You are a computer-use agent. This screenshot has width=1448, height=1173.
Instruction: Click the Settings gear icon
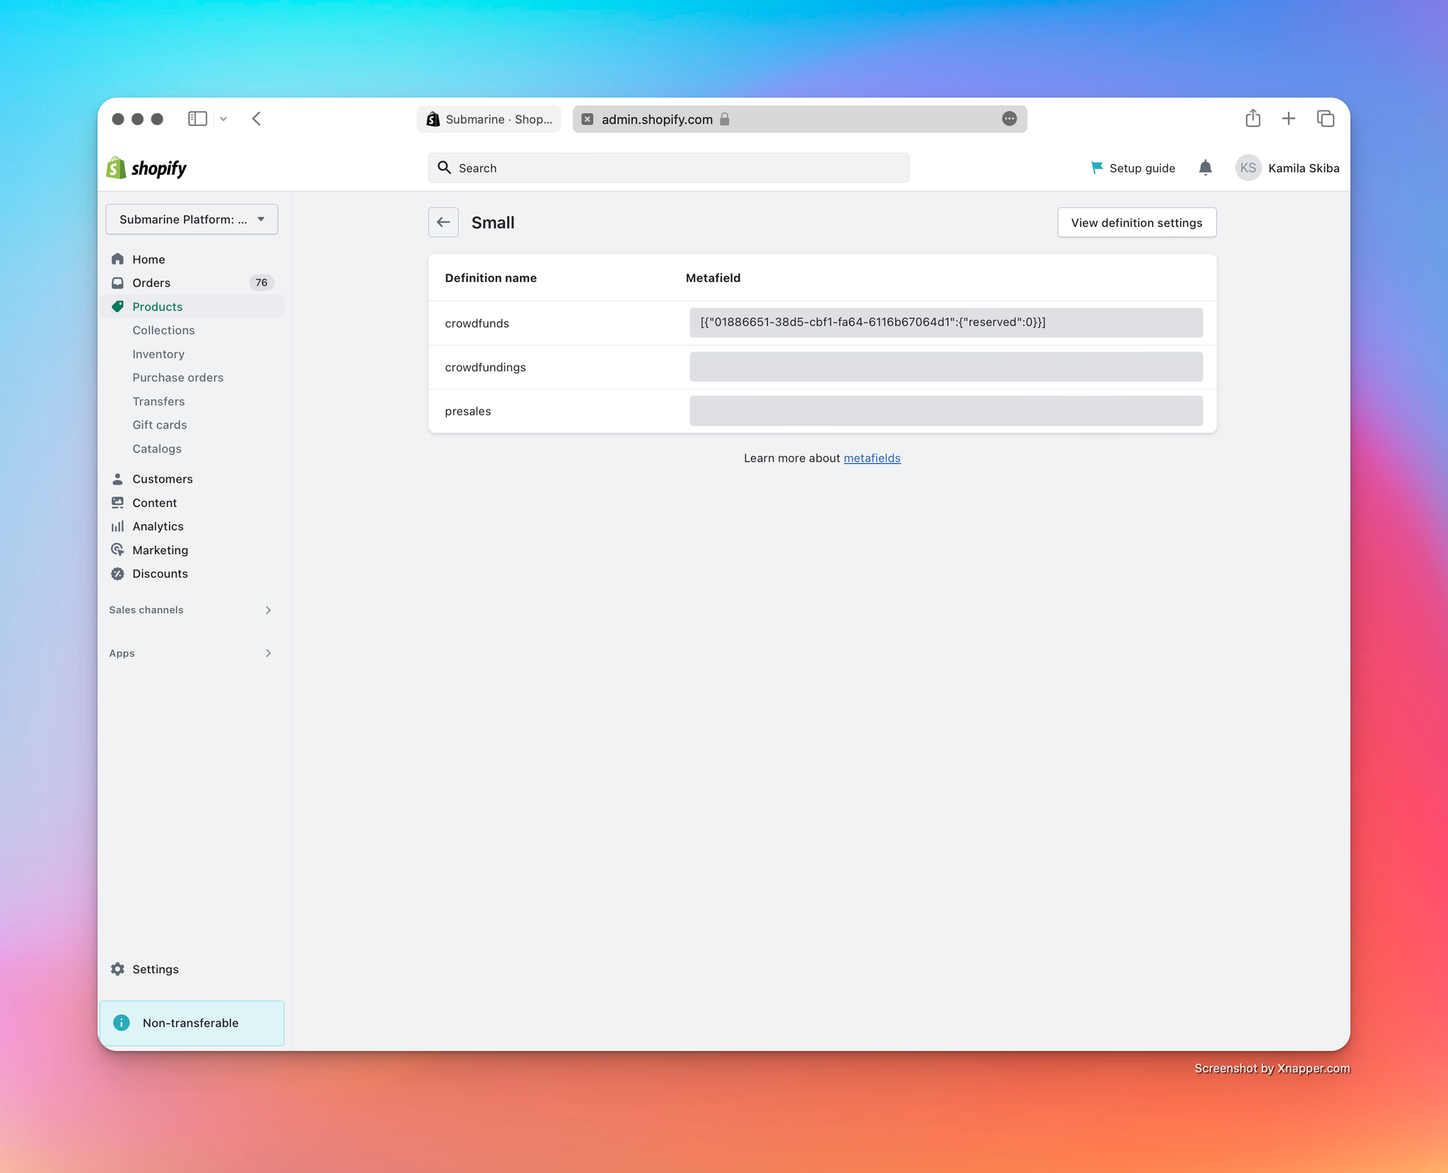[x=119, y=969]
